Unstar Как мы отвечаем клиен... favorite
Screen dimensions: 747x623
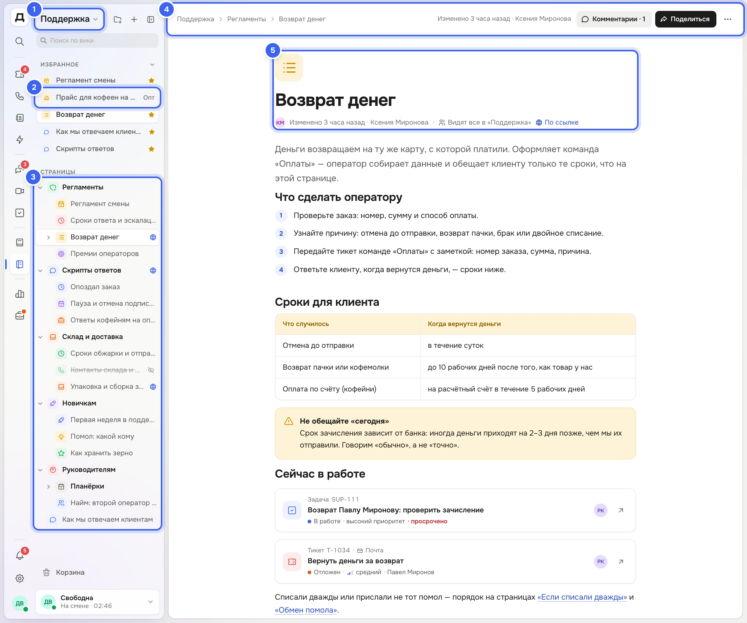click(151, 132)
